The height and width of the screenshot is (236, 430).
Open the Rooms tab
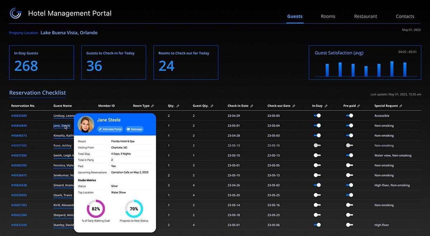pyautogui.click(x=328, y=16)
